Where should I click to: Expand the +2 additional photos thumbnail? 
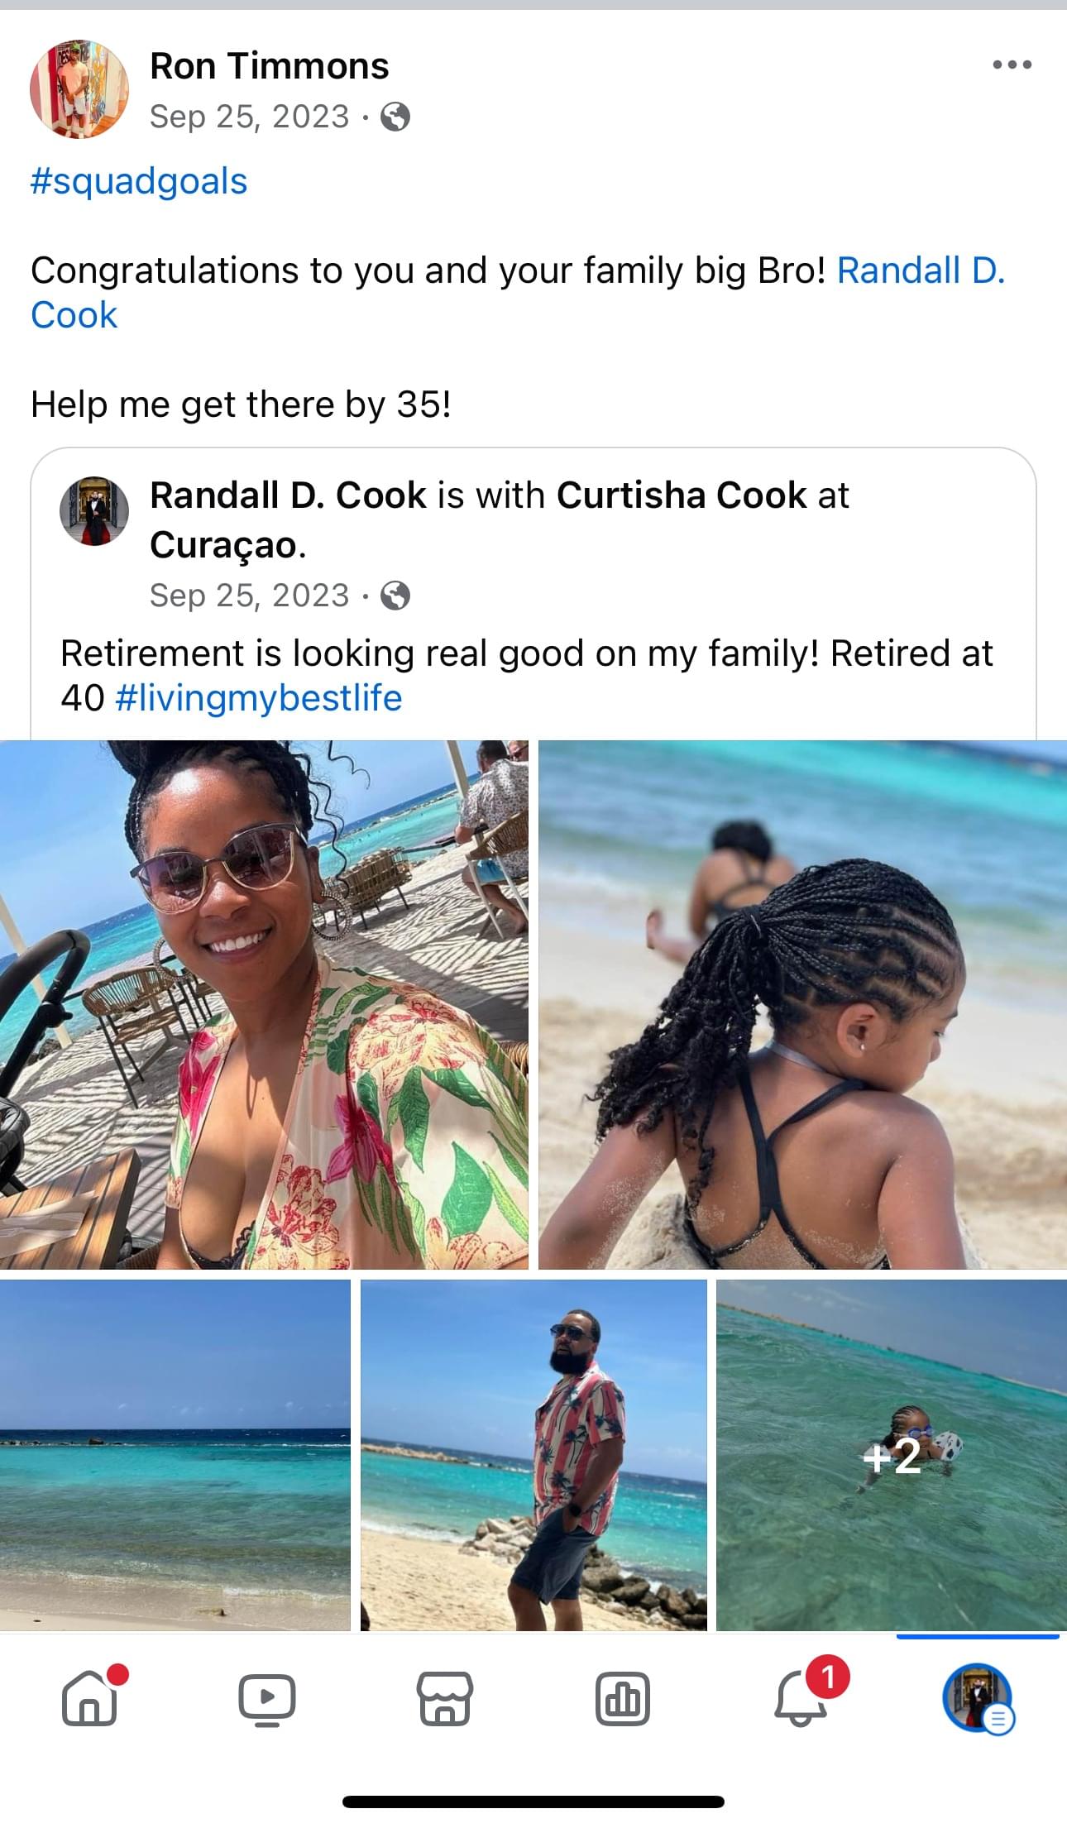(x=892, y=1455)
